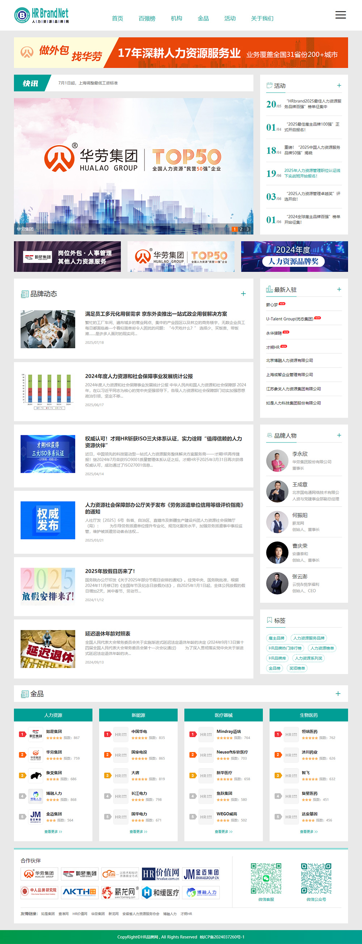Image resolution: width=362 pixels, height=944 pixels.
Task: Select the 人力资源服务品牌 tag
Action: (308, 638)
